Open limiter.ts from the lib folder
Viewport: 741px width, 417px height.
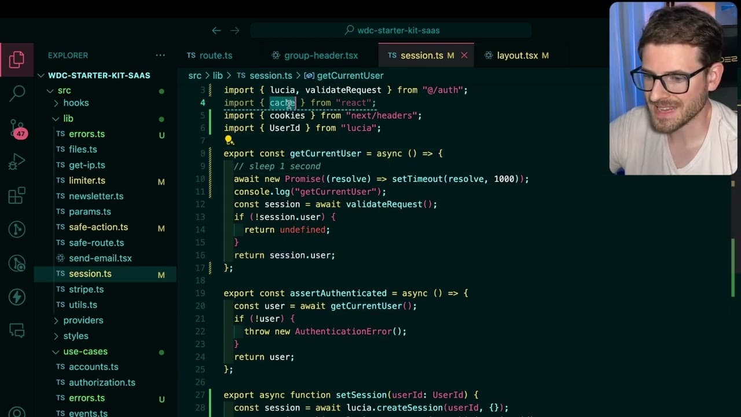[87, 181]
